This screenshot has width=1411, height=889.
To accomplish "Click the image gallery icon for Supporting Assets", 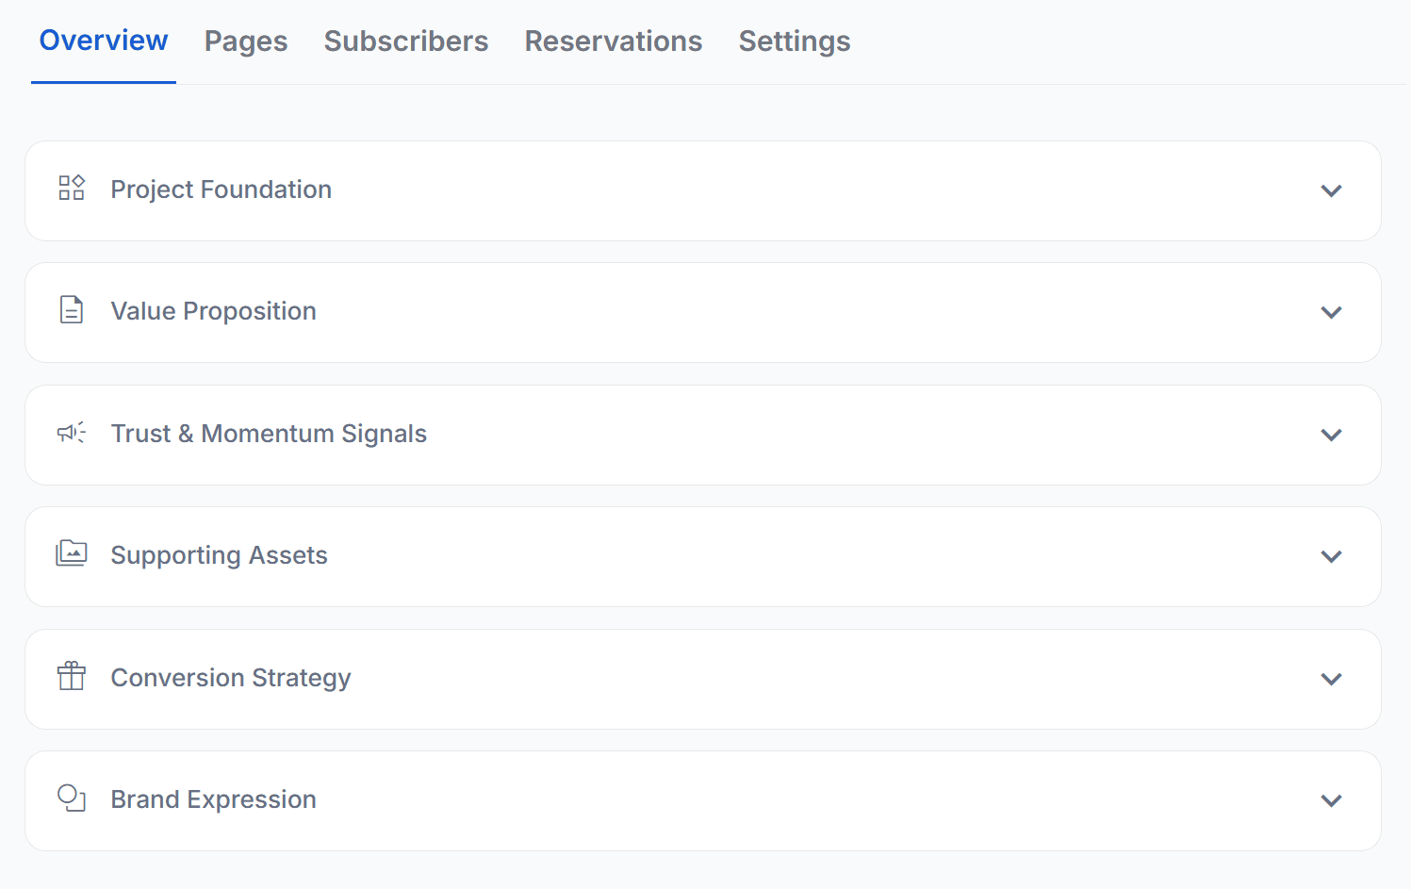I will [72, 553].
